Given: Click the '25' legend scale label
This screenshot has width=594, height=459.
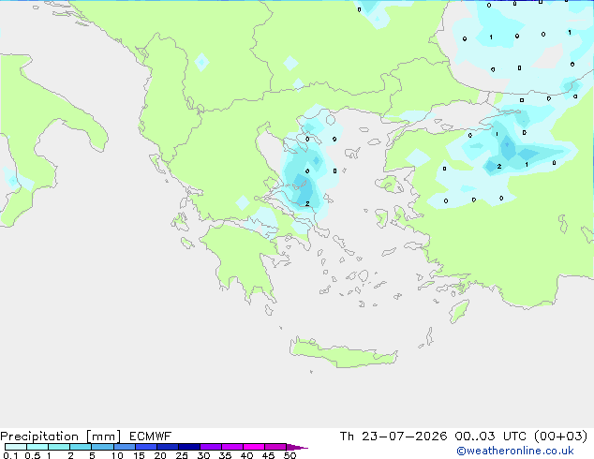Looking at the screenshot, I should (x=182, y=455).
